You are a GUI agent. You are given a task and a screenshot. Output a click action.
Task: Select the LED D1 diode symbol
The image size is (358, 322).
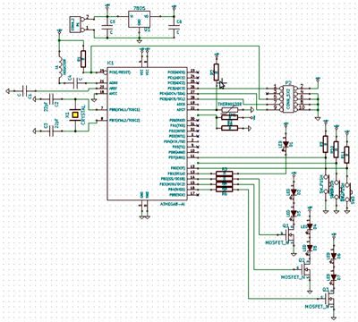tap(286, 145)
